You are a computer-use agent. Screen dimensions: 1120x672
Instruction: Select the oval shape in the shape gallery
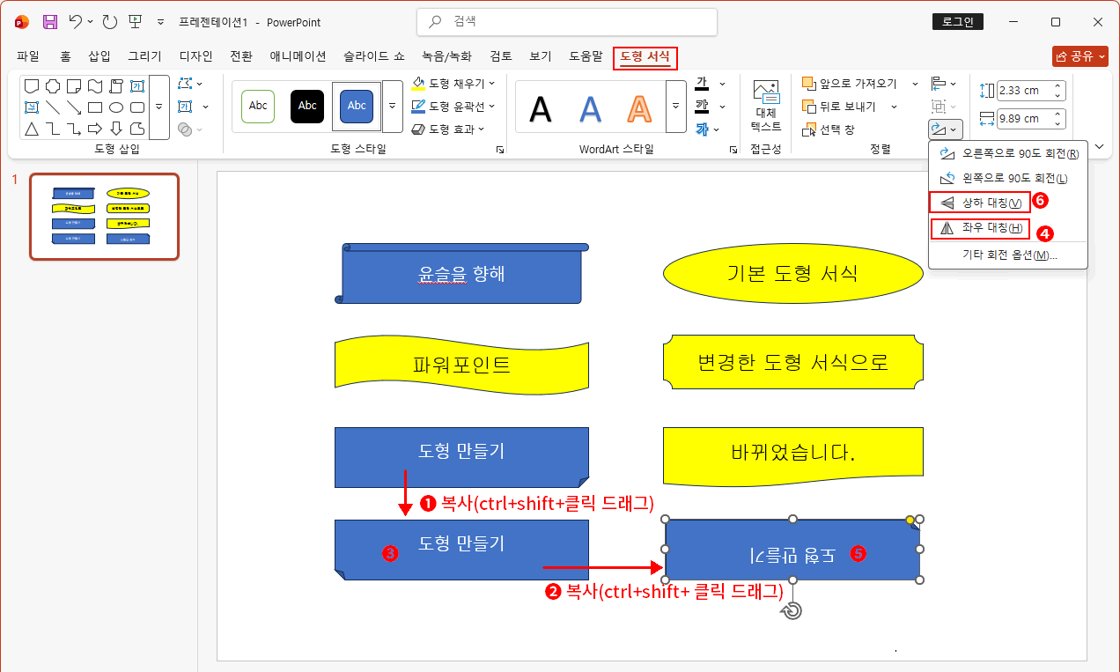tap(115, 106)
